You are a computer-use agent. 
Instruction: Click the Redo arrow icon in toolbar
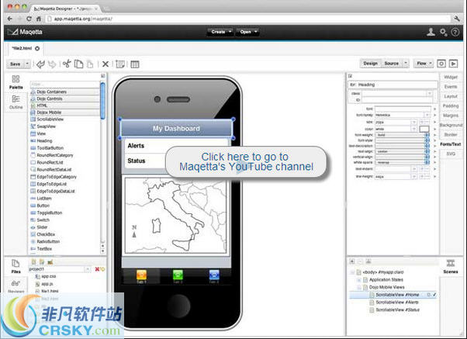tap(52, 64)
